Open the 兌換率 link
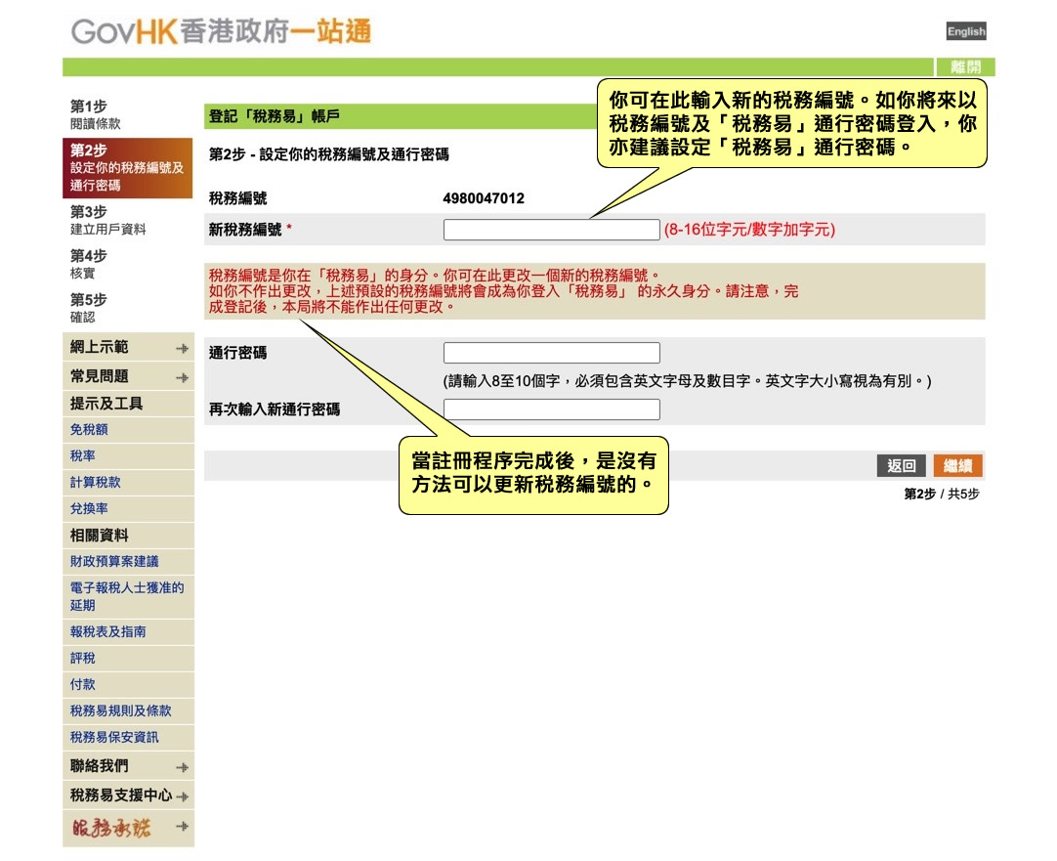This screenshot has width=1057, height=861. click(x=89, y=508)
